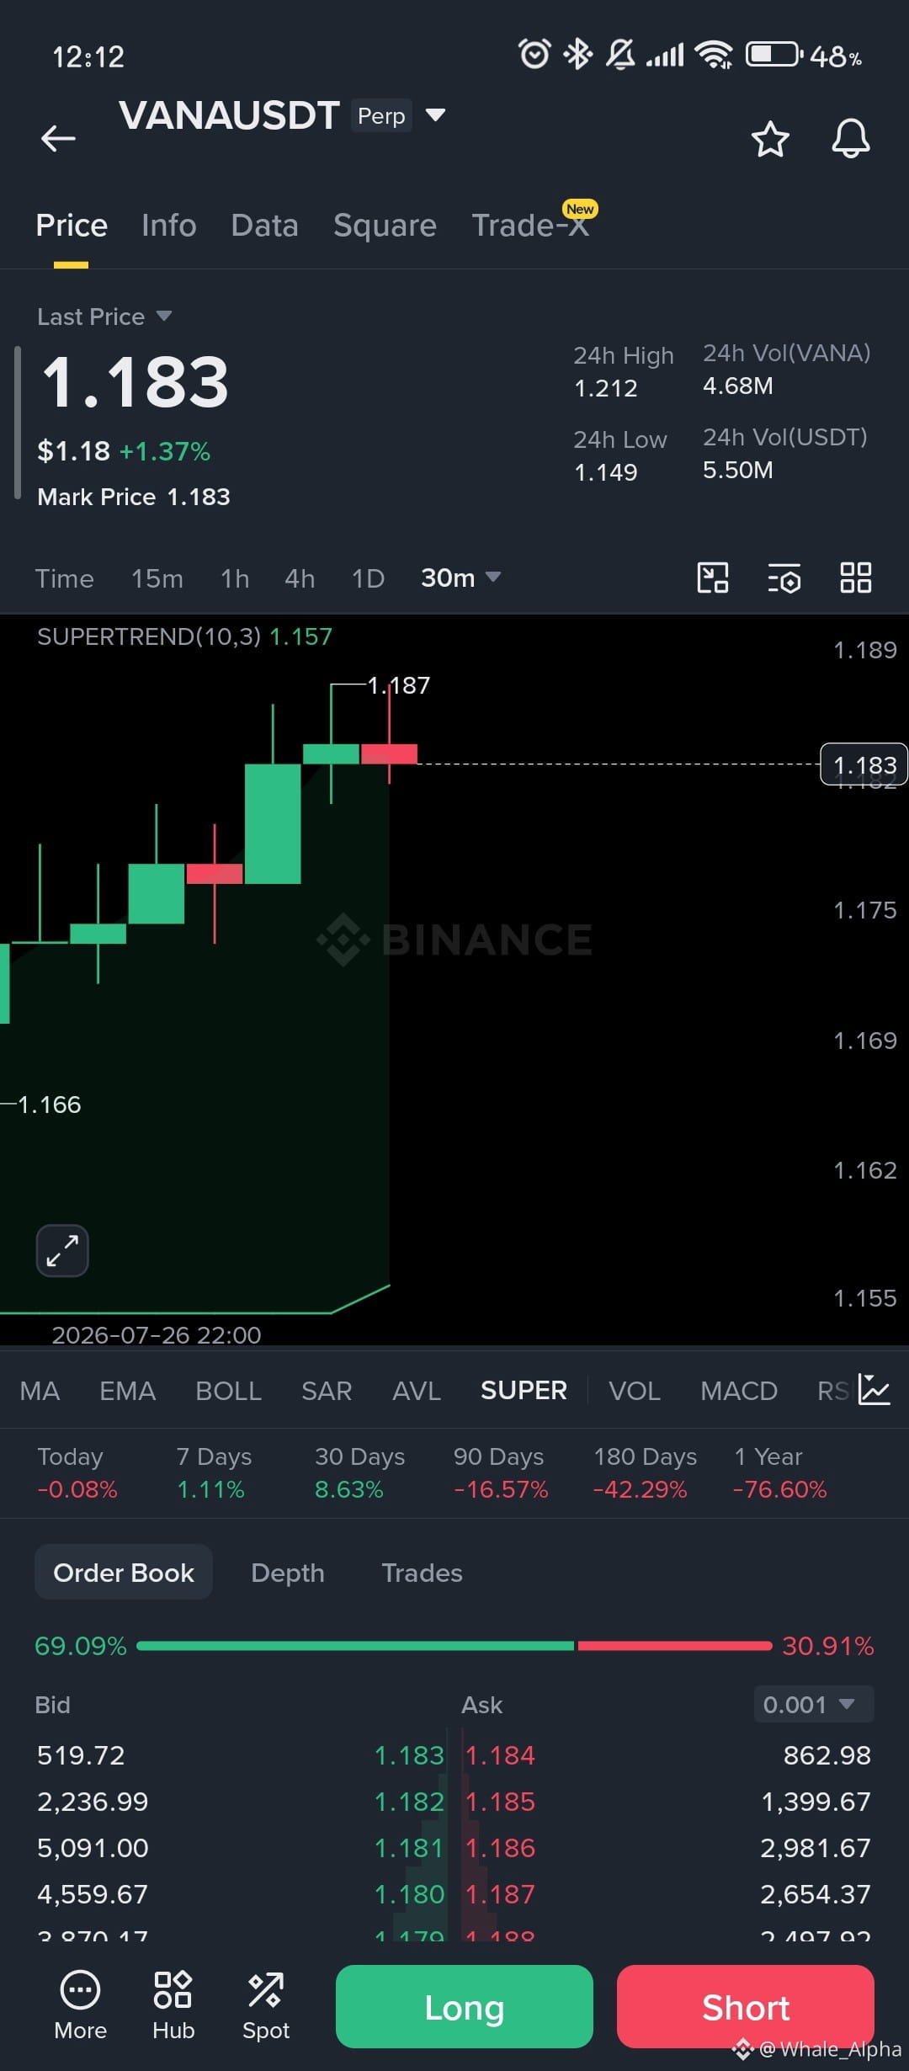Tap the battery status icon
The image size is (909, 2071).
coord(773,55)
